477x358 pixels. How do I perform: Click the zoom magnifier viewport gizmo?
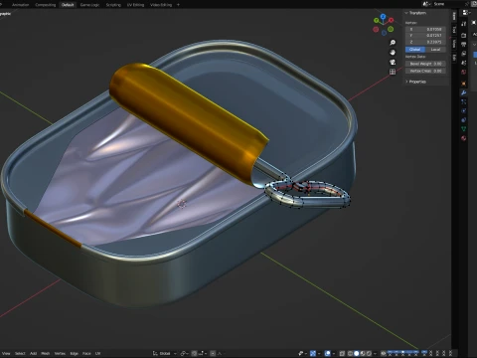coord(393,43)
